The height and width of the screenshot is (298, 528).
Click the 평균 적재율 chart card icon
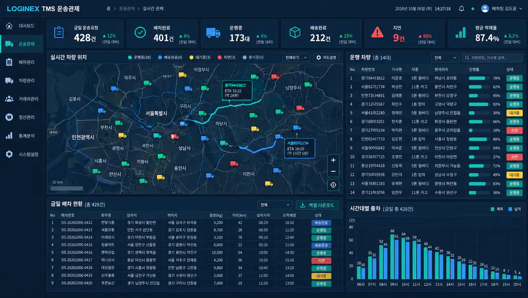[461, 33]
